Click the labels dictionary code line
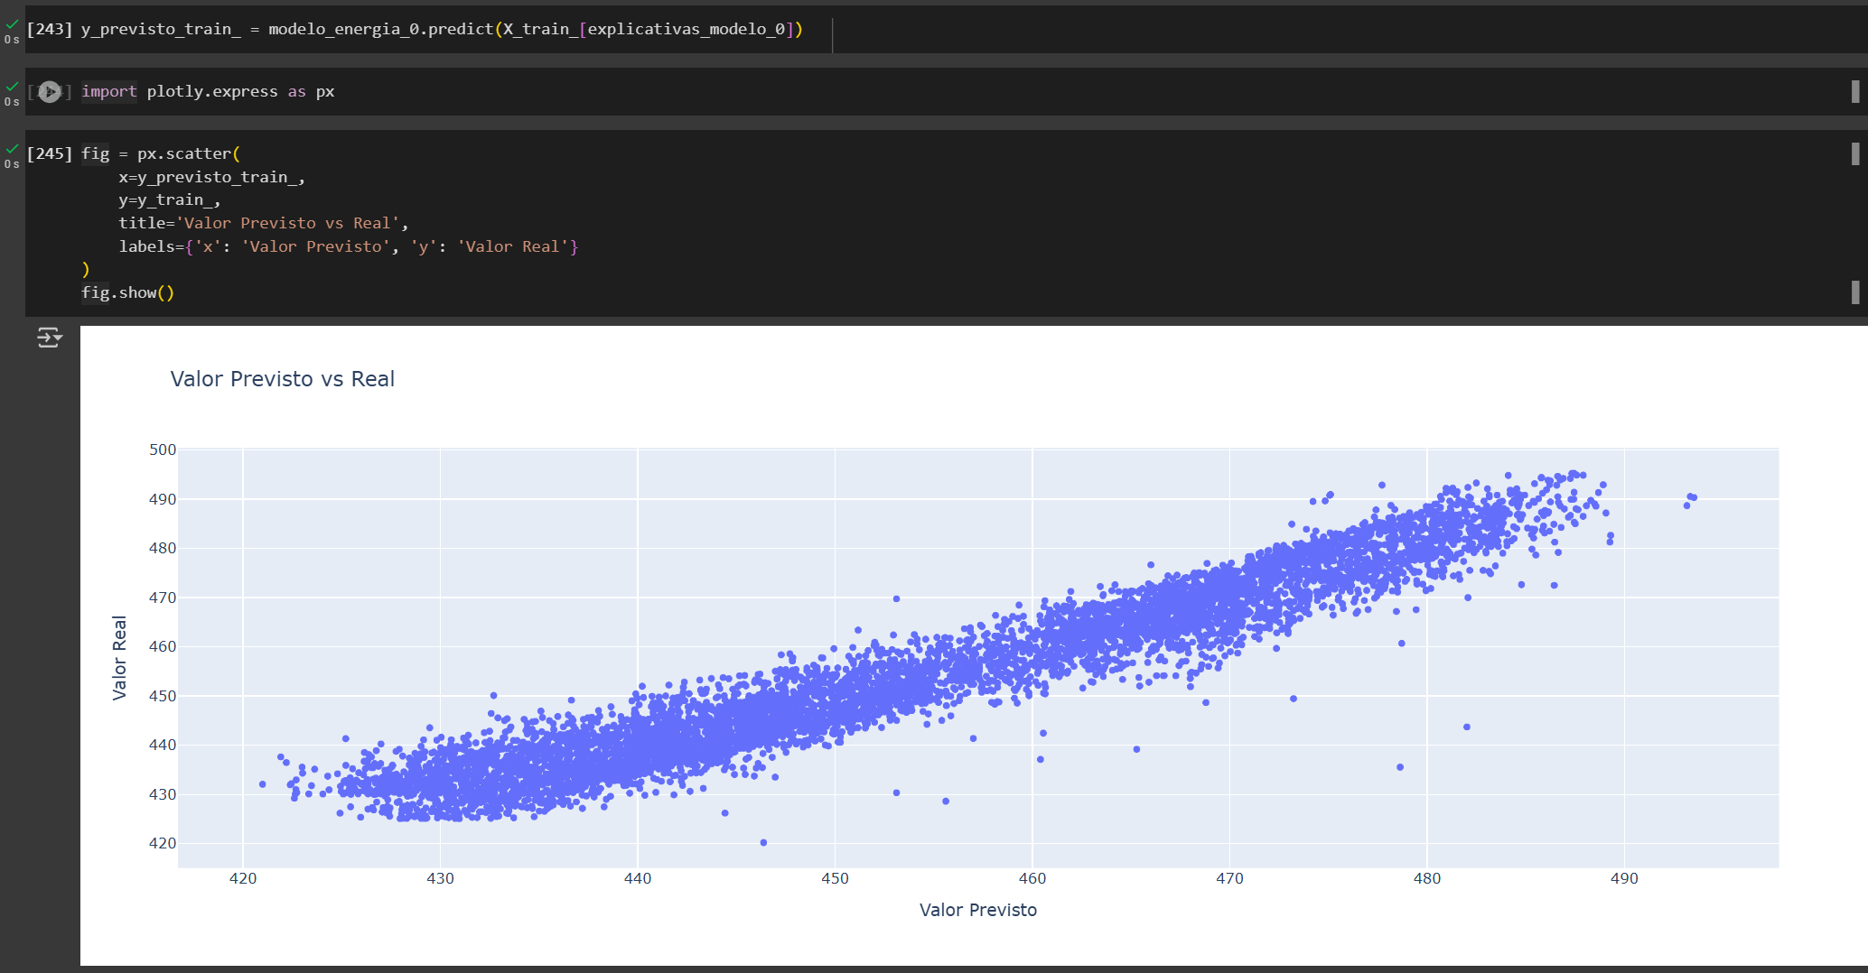 pos(349,246)
